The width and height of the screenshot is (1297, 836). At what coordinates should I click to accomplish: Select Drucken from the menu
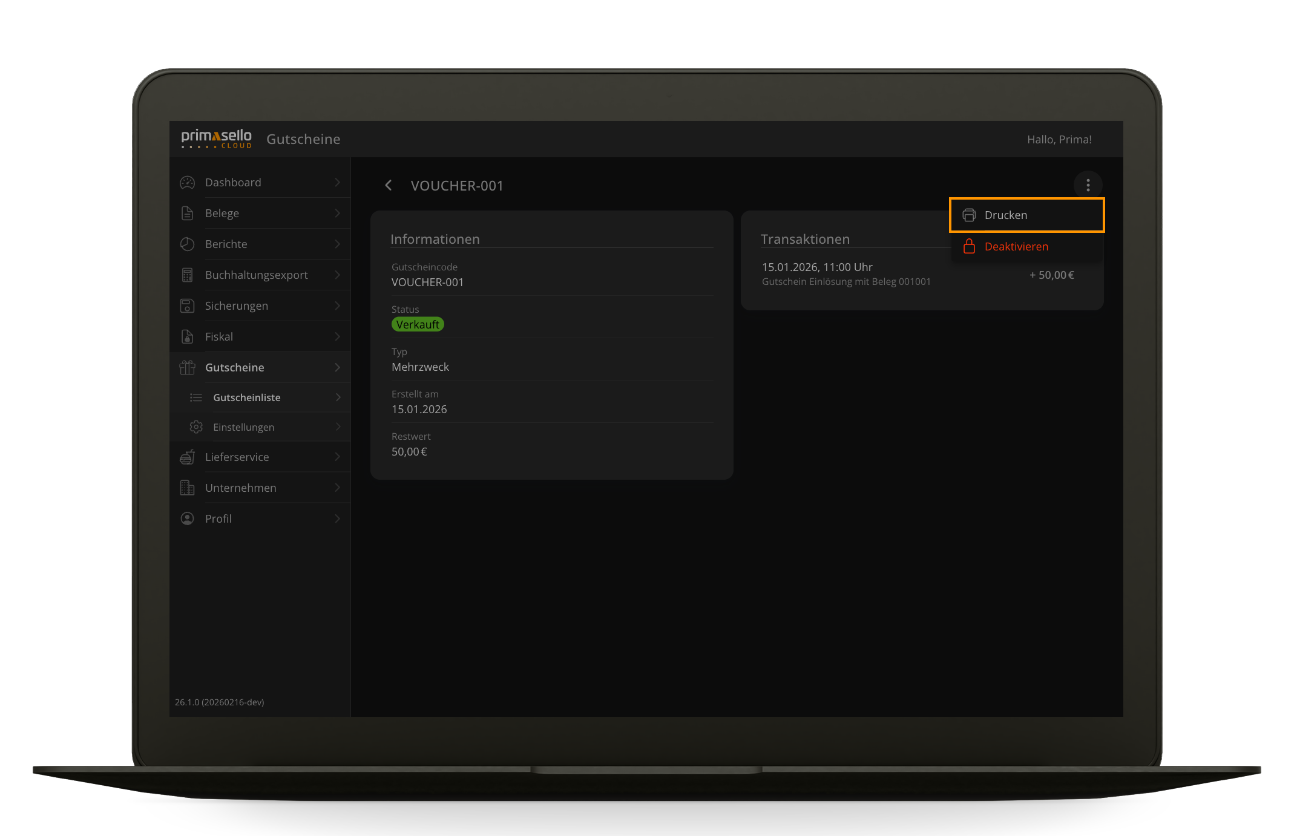click(x=1026, y=215)
